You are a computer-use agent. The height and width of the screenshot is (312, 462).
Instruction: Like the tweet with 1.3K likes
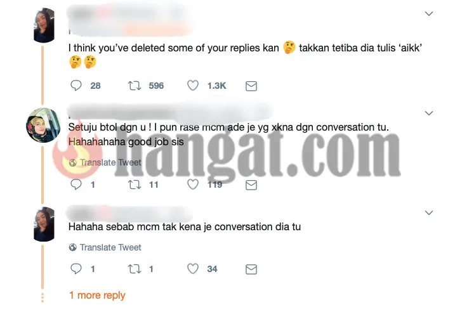pos(193,86)
